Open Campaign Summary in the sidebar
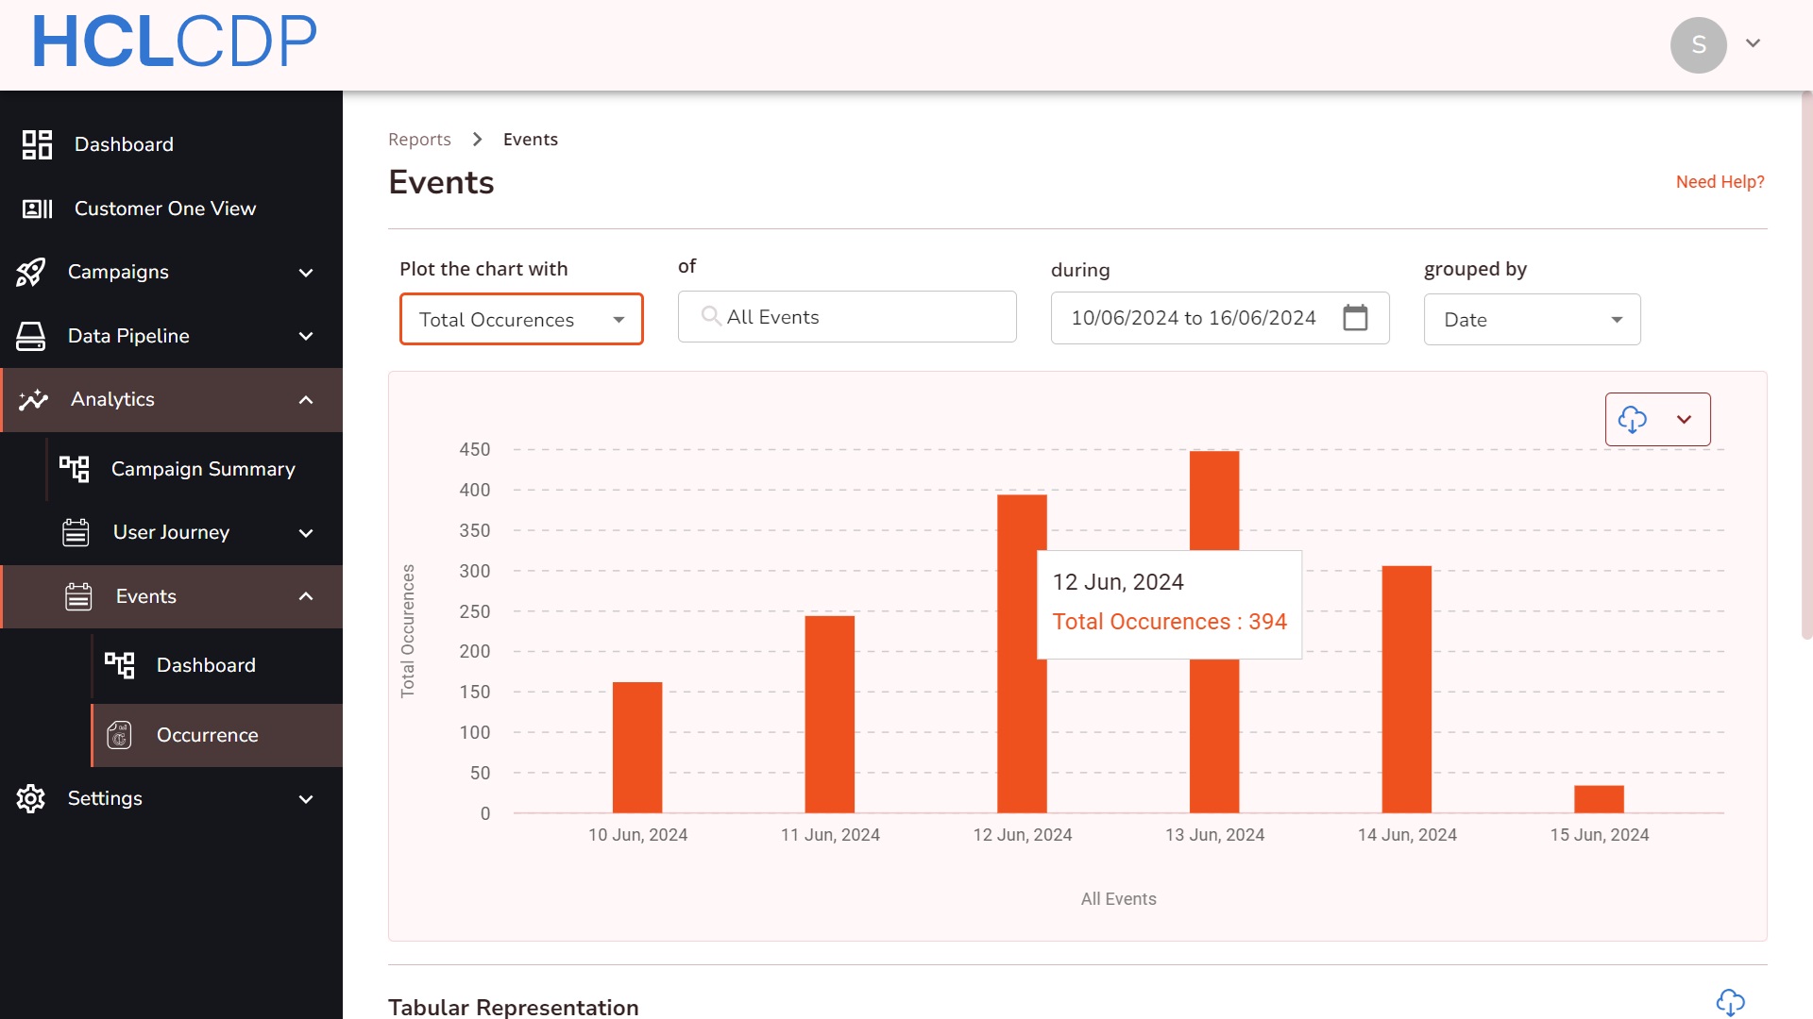 pyautogui.click(x=203, y=469)
